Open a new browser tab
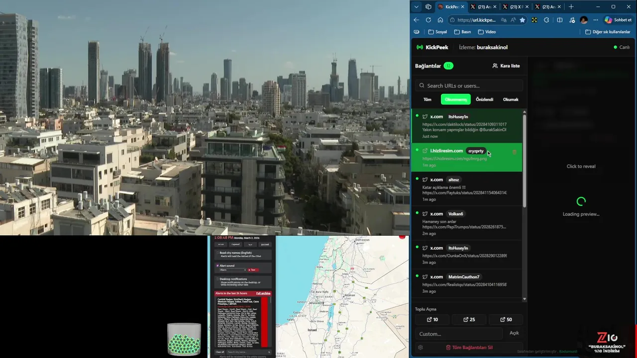 tap(571, 7)
